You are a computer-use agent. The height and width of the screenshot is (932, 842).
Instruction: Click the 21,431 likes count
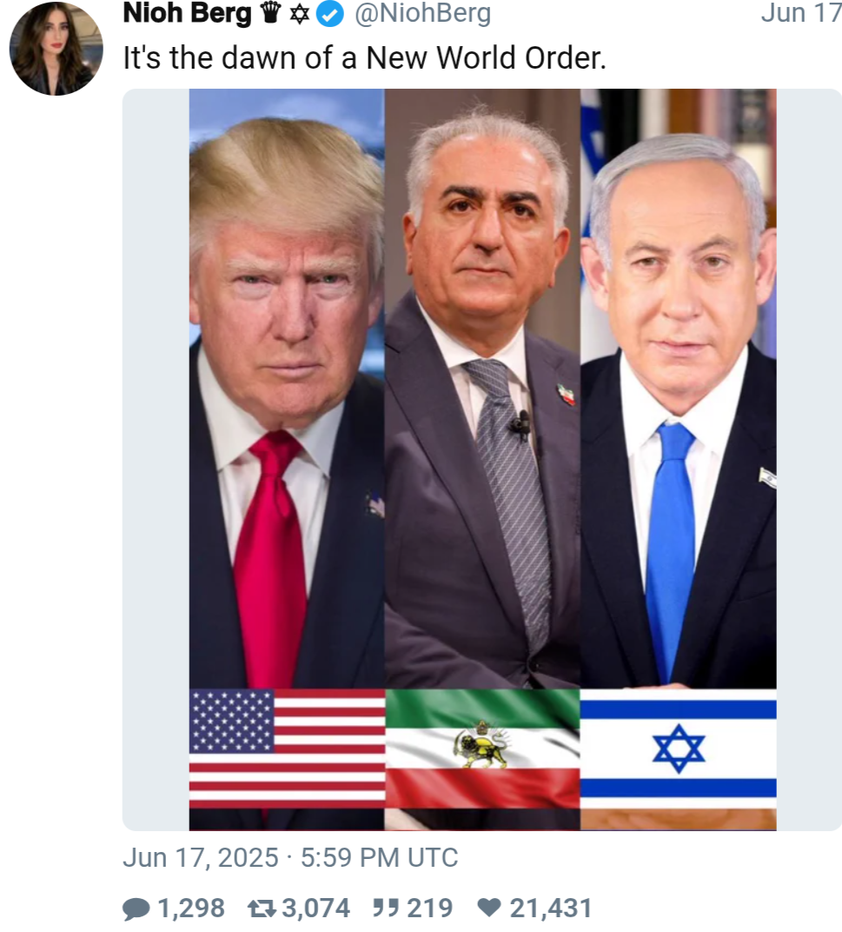click(x=551, y=909)
